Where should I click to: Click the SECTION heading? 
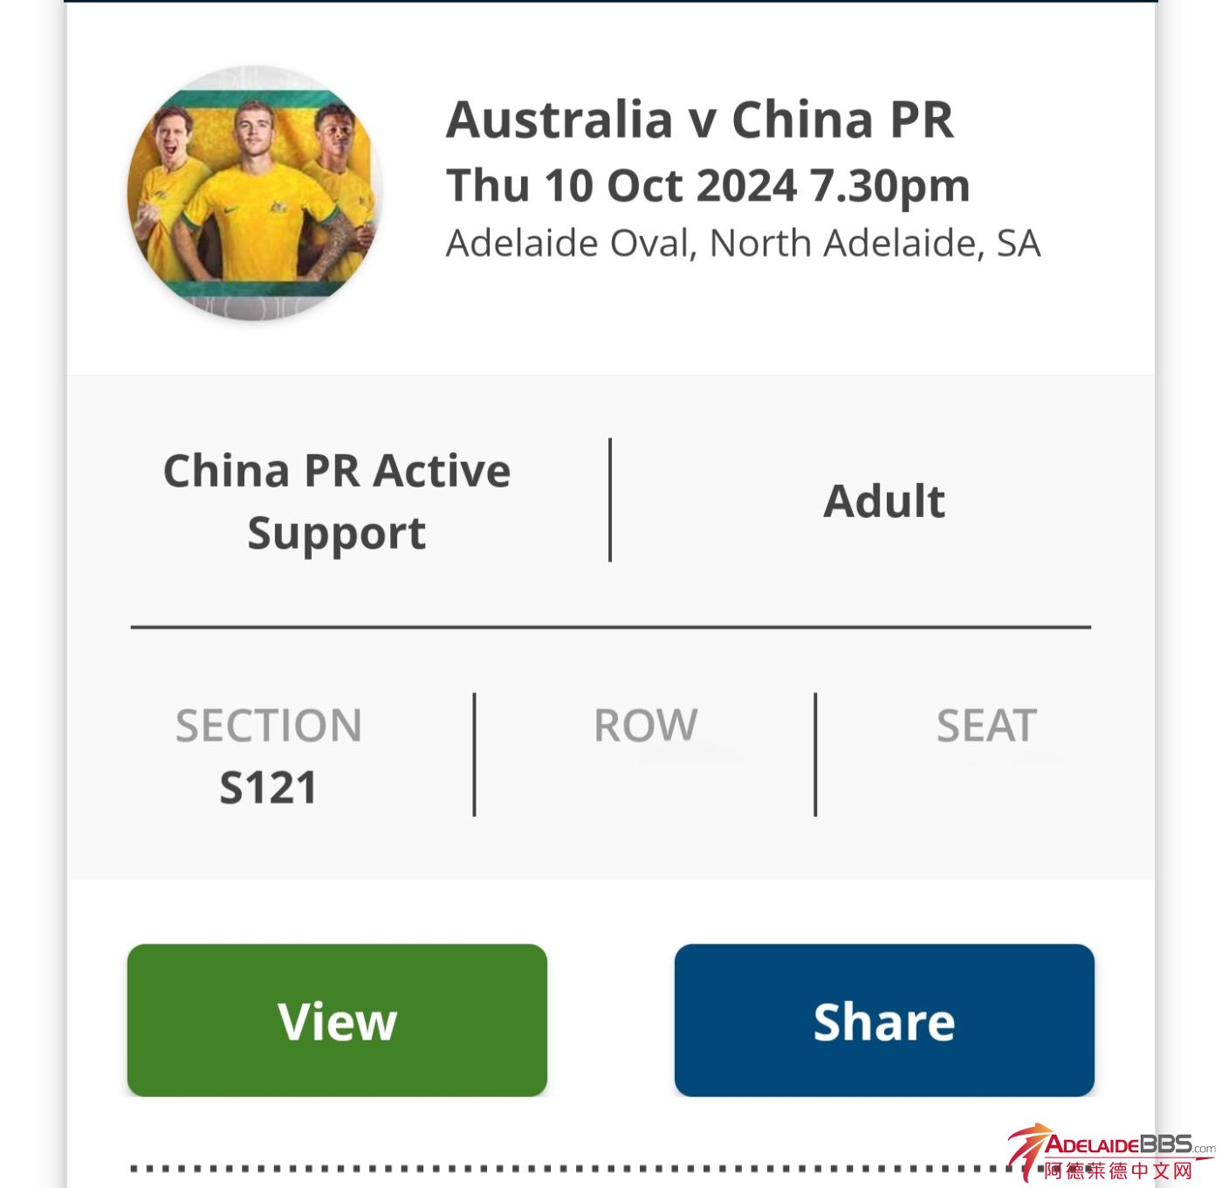point(268,726)
